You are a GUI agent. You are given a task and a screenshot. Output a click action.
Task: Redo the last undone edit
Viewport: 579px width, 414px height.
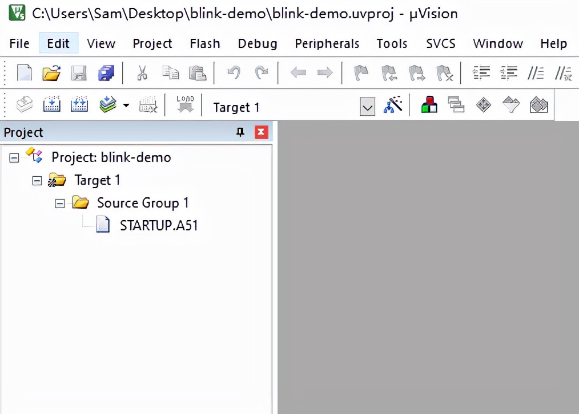point(262,72)
